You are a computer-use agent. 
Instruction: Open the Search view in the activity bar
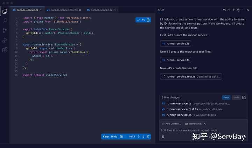pyautogui.click(x=5, y=21)
